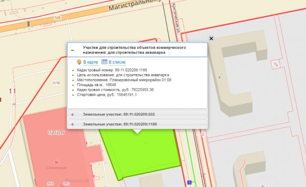Click the Кадастровая стоимость 78225955.36 line
The image size is (306, 187).
tap(115, 89)
